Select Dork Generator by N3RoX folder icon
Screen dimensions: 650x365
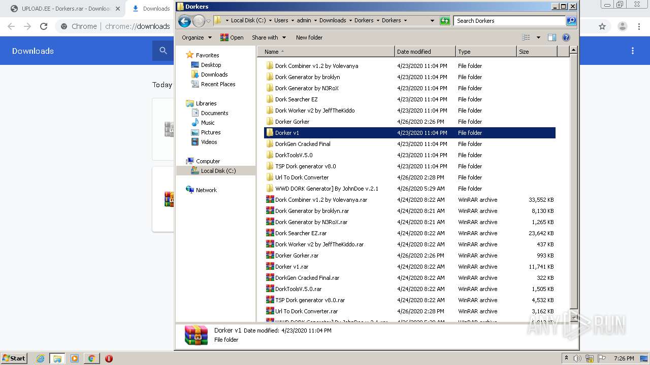click(270, 88)
